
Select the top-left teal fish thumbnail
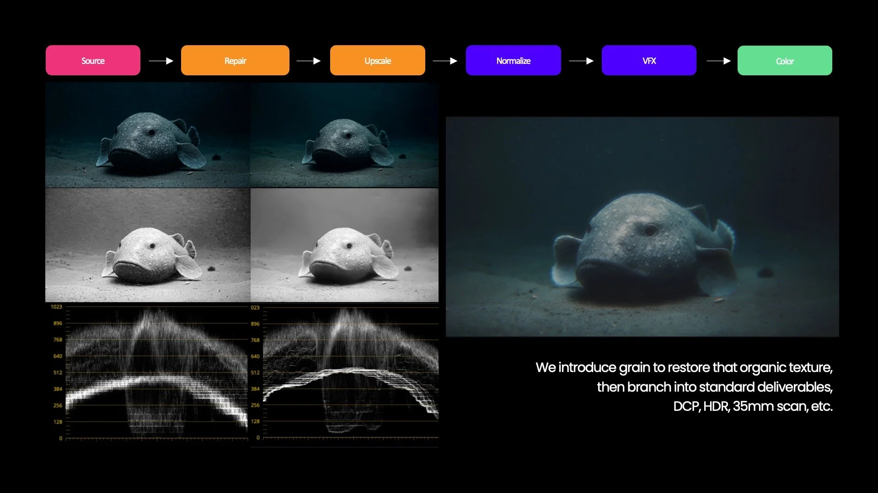tap(148, 135)
